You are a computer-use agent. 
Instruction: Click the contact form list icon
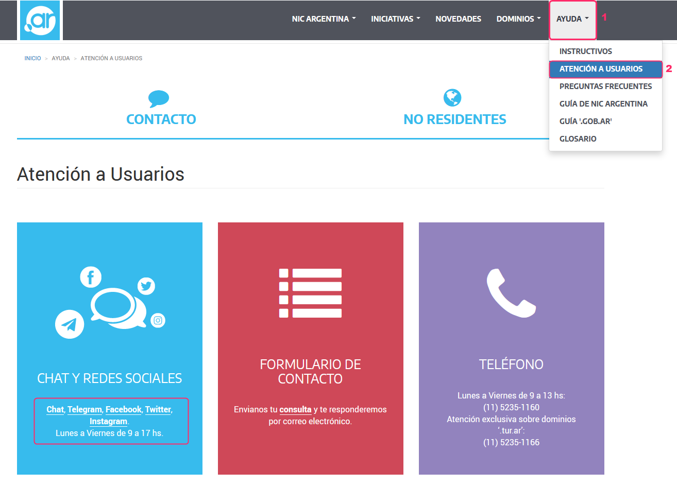click(x=310, y=293)
